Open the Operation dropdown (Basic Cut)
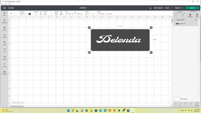201x113 pixels. pyautogui.click(x=24, y=14)
